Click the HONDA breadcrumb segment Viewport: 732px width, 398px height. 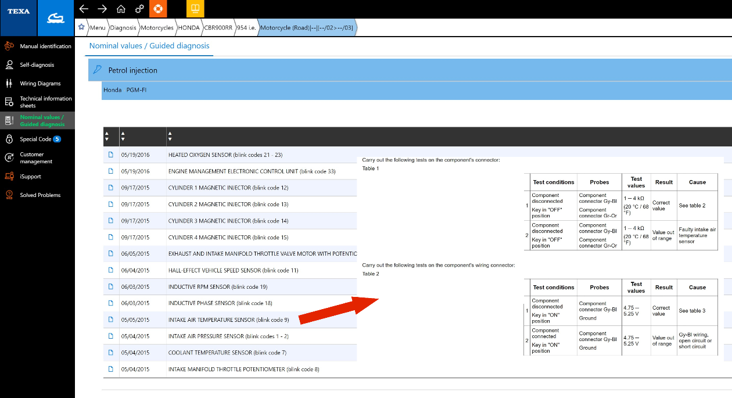[x=188, y=27]
